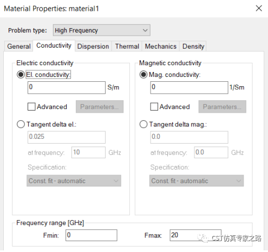This screenshot has width=268, height=252.
Task: Open the Thermal tab
Action: 127,47
